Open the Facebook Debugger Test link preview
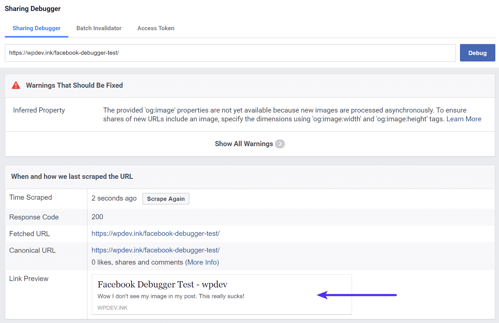 pos(162,284)
